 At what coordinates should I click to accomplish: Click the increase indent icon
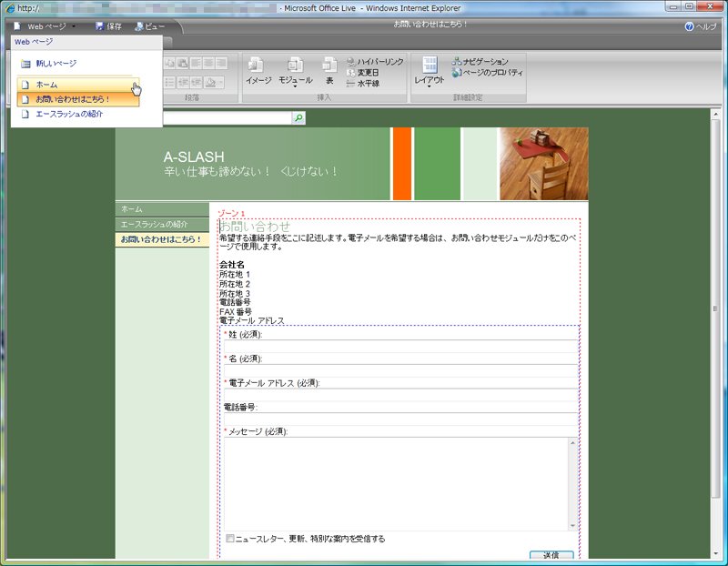click(x=196, y=82)
